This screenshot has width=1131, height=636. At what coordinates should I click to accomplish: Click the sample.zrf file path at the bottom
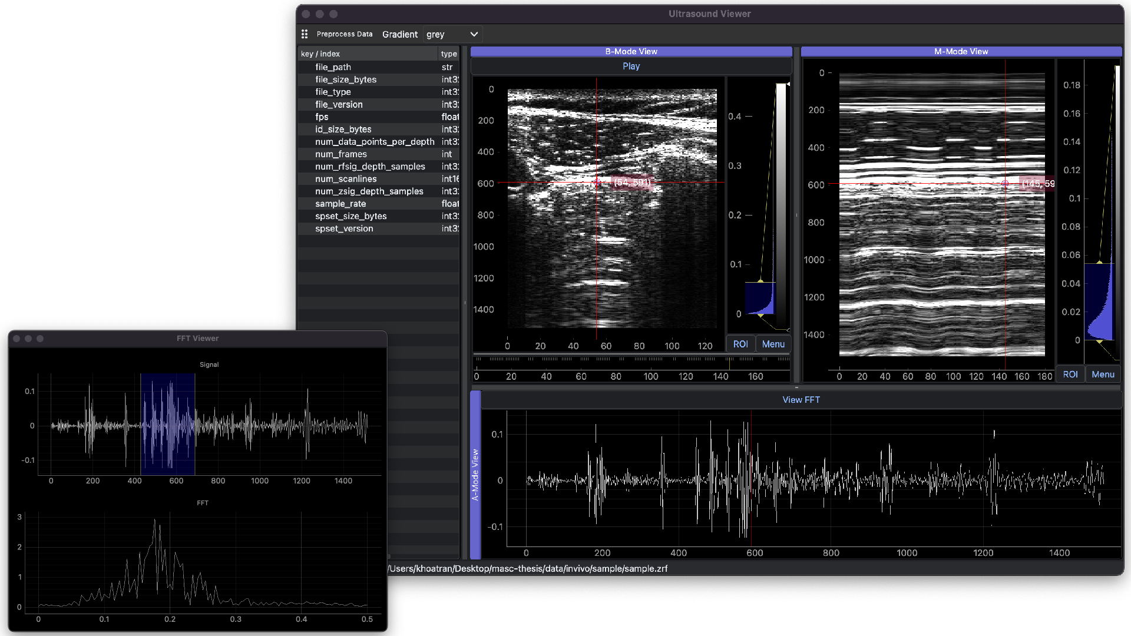[527, 568]
